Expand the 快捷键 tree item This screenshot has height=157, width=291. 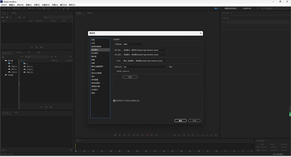[x=3, y=75]
